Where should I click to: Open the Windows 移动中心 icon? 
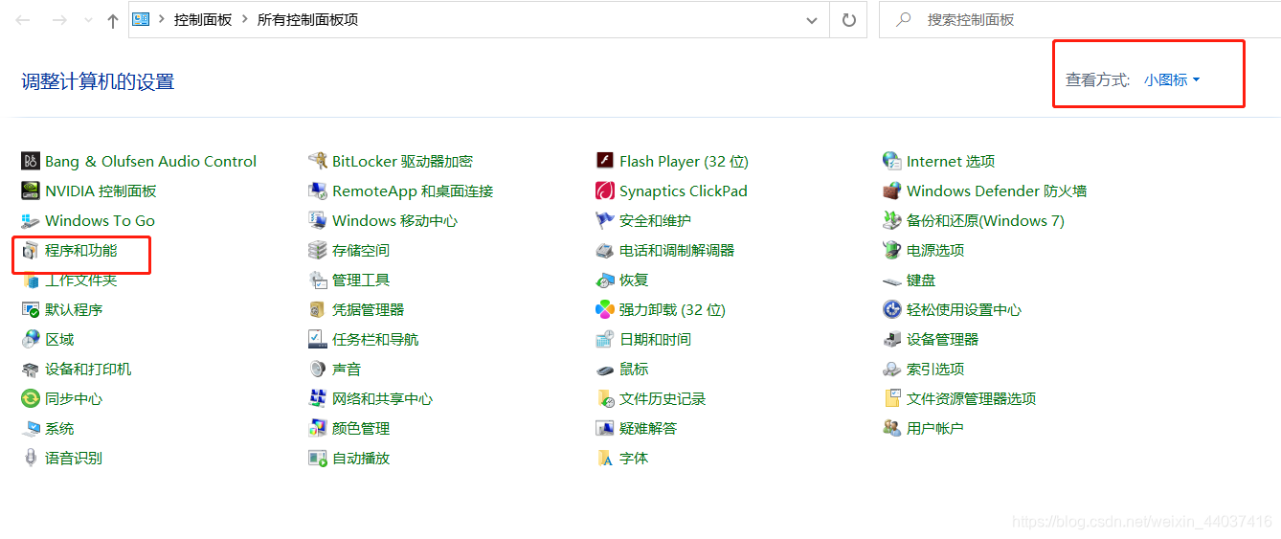(318, 220)
